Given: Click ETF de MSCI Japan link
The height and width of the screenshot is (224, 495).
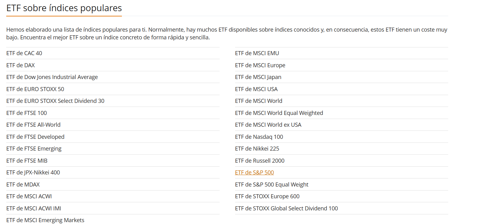Looking at the screenshot, I should pos(258,77).
